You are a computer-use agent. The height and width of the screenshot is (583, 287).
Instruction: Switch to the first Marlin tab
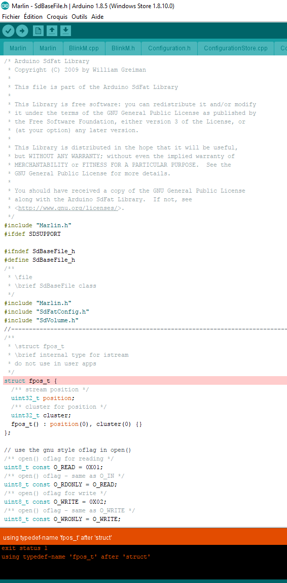pos(18,48)
